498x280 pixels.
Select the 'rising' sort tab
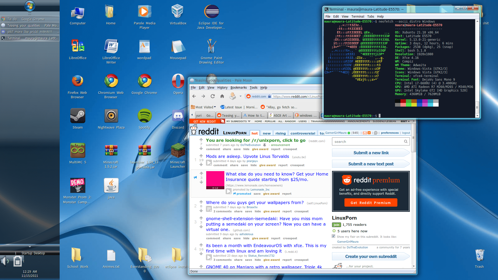tap(280, 133)
